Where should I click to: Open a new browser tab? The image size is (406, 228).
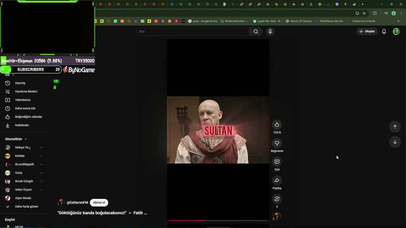(x=363, y=4)
